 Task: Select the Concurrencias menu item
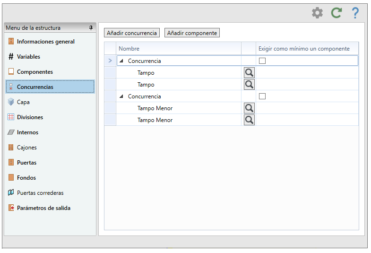point(50,87)
